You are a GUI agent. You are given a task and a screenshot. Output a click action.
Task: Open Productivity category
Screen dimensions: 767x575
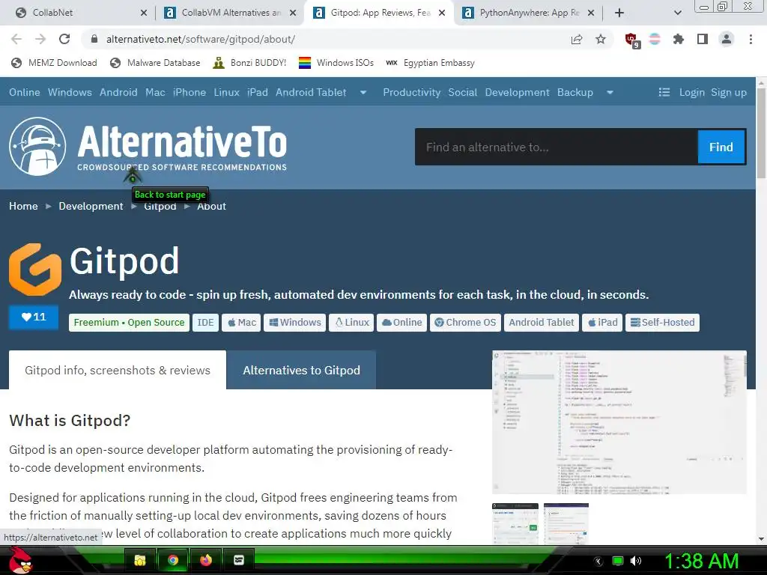tap(411, 92)
